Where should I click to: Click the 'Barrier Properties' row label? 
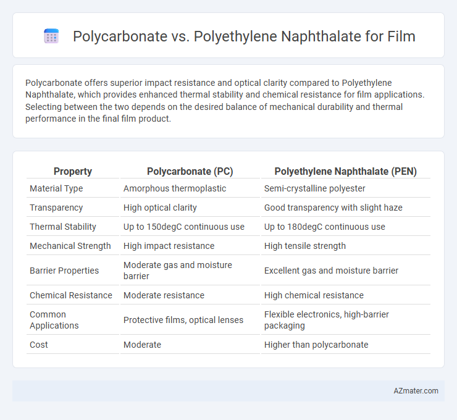point(64,271)
